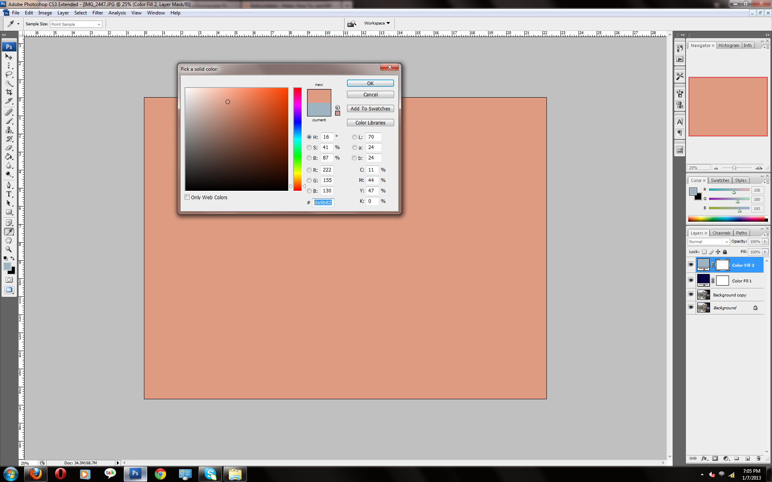Screen dimensions: 772x482
Task: Open the Analysis menu
Action: tap(117, 13)
